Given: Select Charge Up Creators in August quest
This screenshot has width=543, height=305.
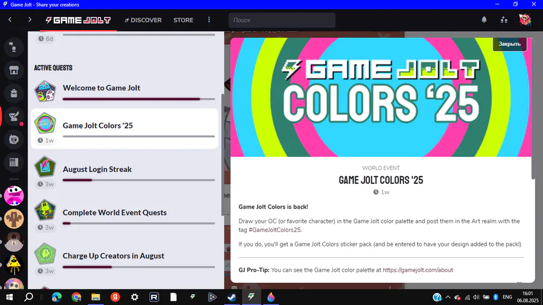Looking at the screenshot, I should (125, 259).
